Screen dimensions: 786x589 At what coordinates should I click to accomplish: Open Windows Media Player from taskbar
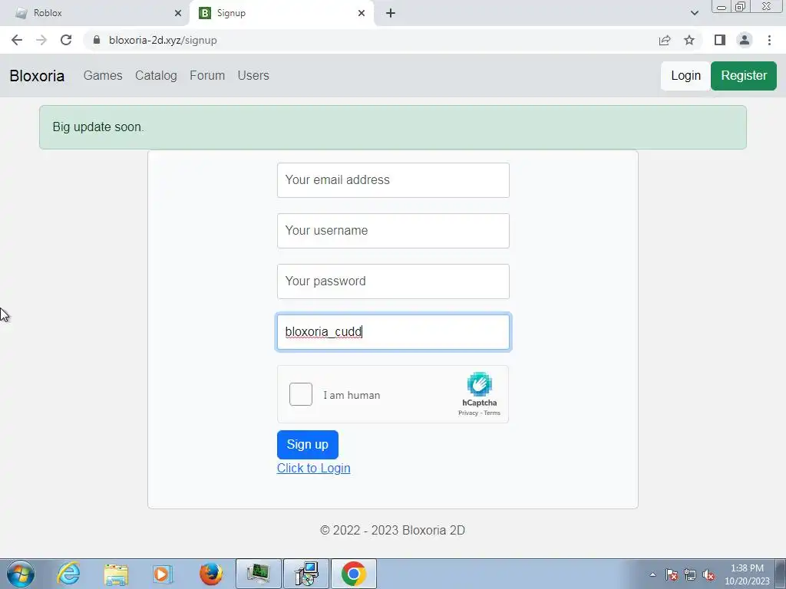163,574
